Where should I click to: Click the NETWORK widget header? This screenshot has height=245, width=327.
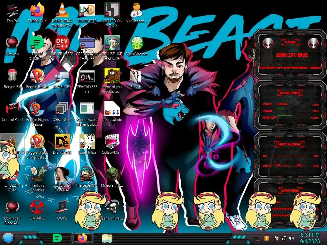point(290,144)
